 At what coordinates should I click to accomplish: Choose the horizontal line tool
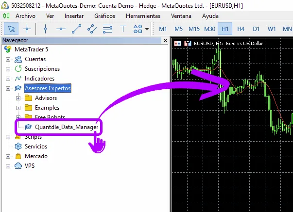click(61, 29)
